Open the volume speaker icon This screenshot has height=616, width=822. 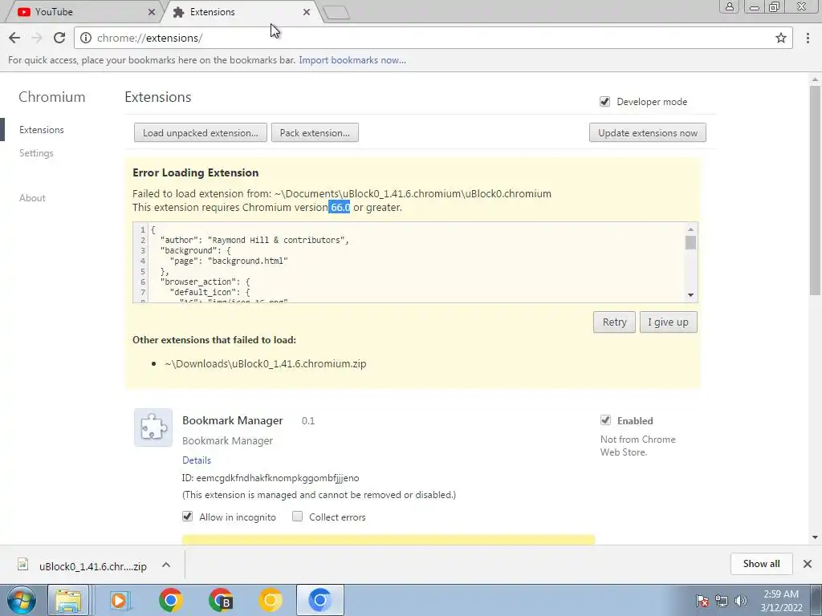click(741, 601)
